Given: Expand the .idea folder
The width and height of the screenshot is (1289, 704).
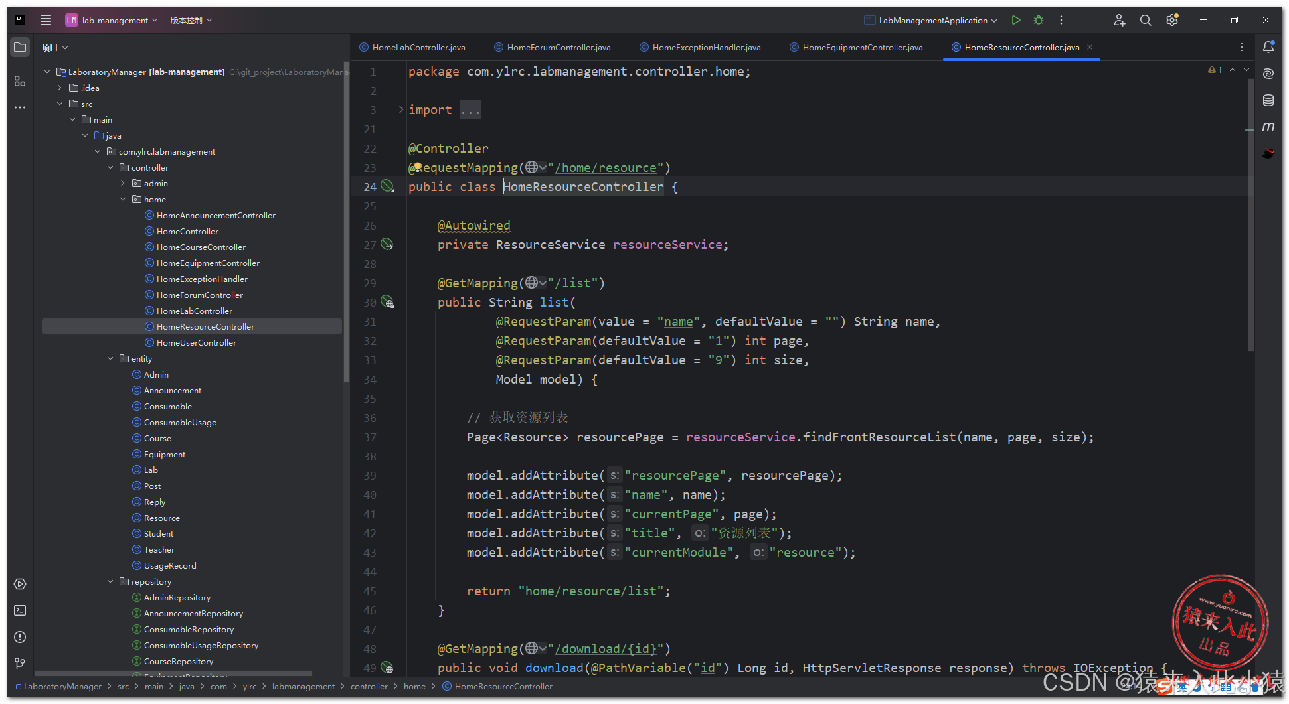Looking at the screenshot, I should click(x=60, y=88).
